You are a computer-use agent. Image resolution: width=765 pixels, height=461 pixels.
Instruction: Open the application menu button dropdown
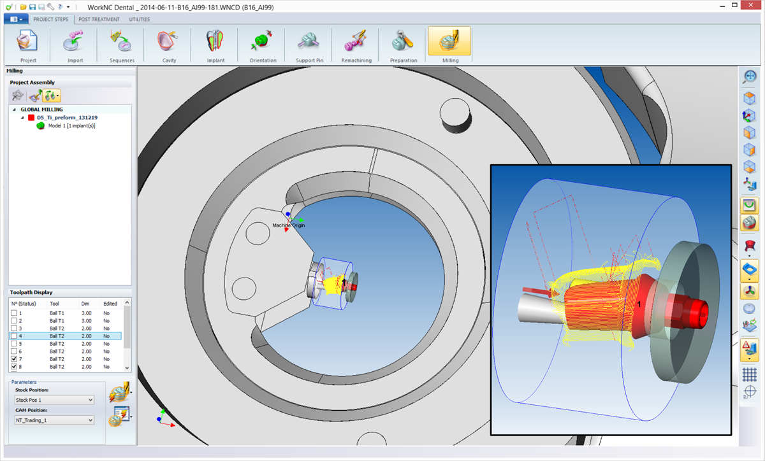(17, 19)
